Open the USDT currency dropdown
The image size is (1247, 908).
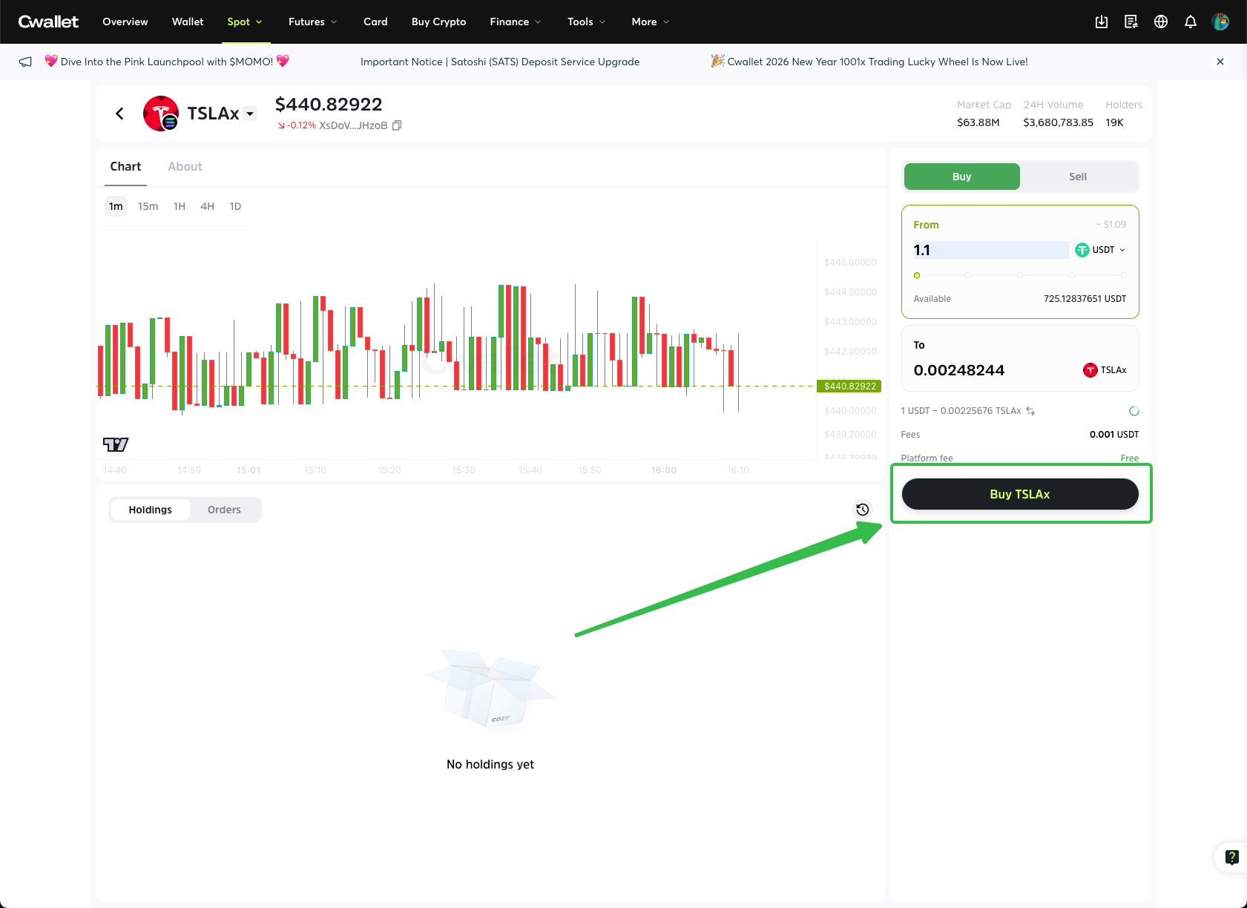pyautogui.click(x=1102, y=250)
